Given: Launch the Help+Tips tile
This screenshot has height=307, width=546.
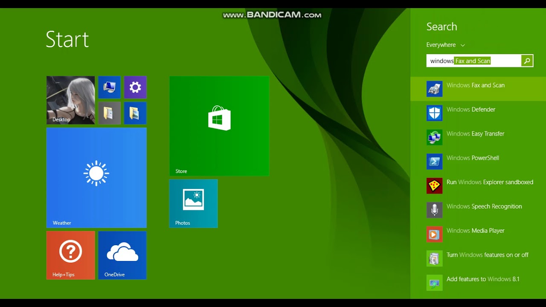Looking at the screenshot, I should 70,255.
